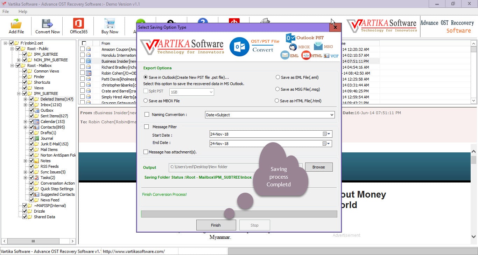This screenshot has height=255, width=478.
Task: Select Save as MBOX File option
Action: 146,101
